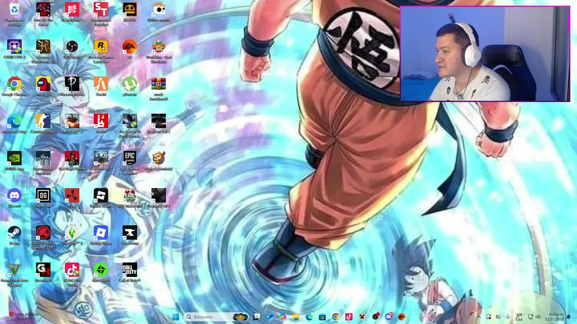Select the CurseForge desktop icon
This screenshot has width=577, height=324.
click(x=130, y=236)
